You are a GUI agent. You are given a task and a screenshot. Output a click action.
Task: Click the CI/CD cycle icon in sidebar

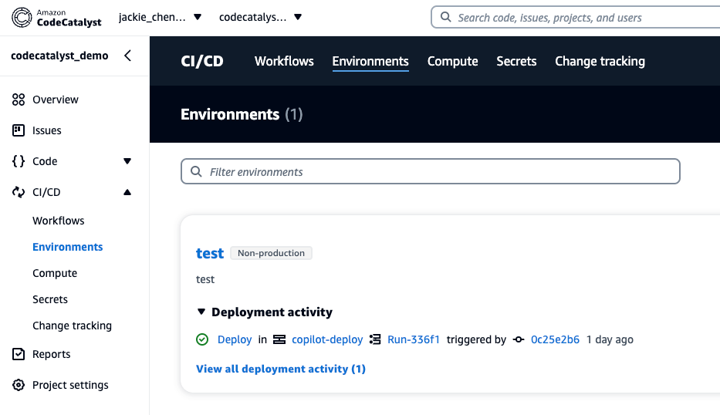tap(19, 192)
